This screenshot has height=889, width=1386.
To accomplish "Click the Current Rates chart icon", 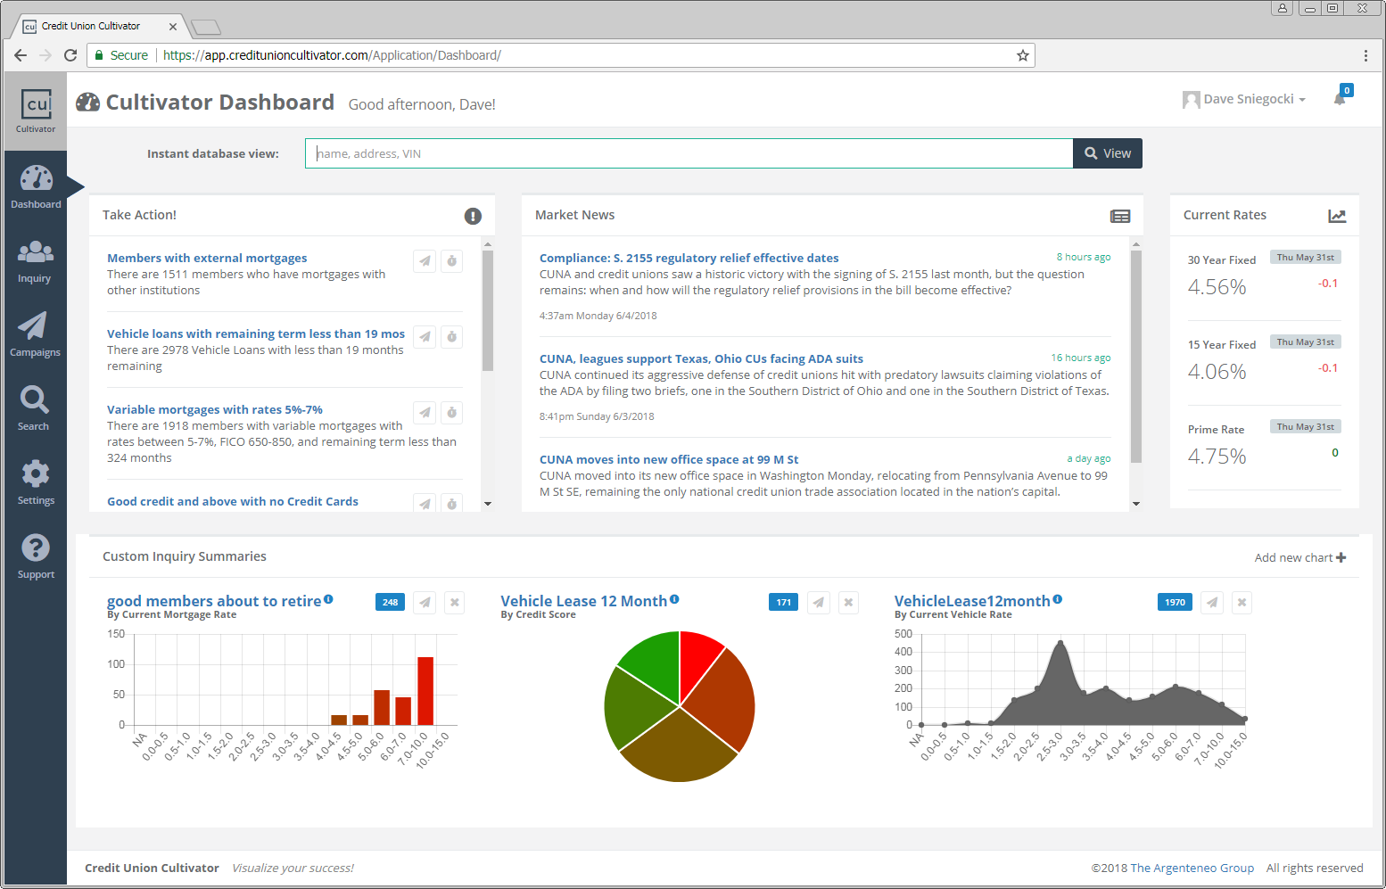I will coord(1337,216).
